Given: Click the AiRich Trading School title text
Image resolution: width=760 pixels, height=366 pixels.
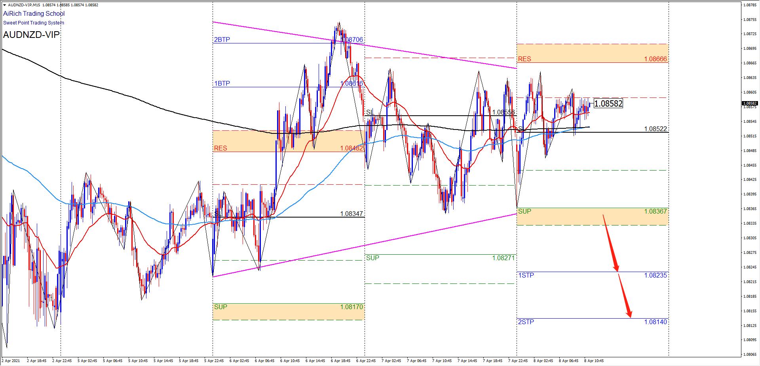Looking at the screenshot, I should click(34, 13).
